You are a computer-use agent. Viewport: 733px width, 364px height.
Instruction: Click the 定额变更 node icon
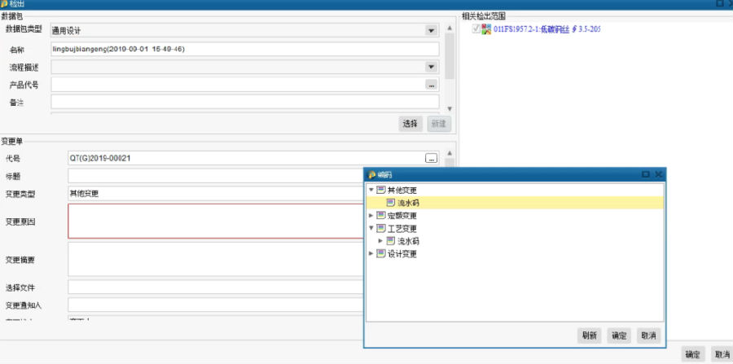coord(381,216)
